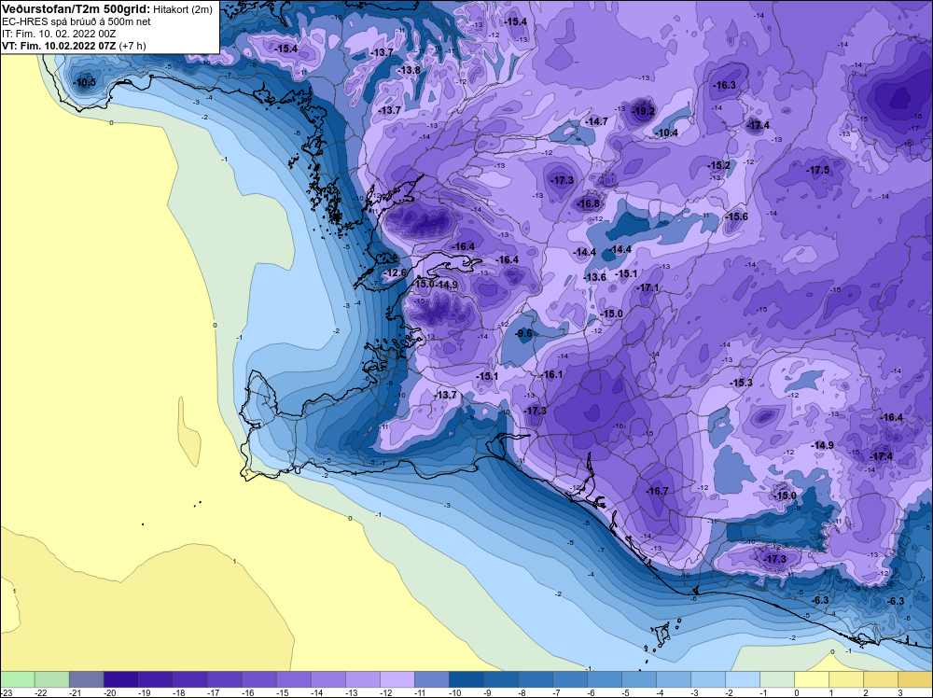933x698 pixels.
Task: Click the -22 swatch in the color legend
Action: pyautogui.click(x=51, y=679)
